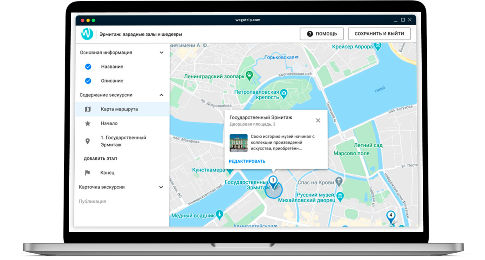Open the Карта маршрута menu item
The image size is (485, 260).
(x=119, y=109)
